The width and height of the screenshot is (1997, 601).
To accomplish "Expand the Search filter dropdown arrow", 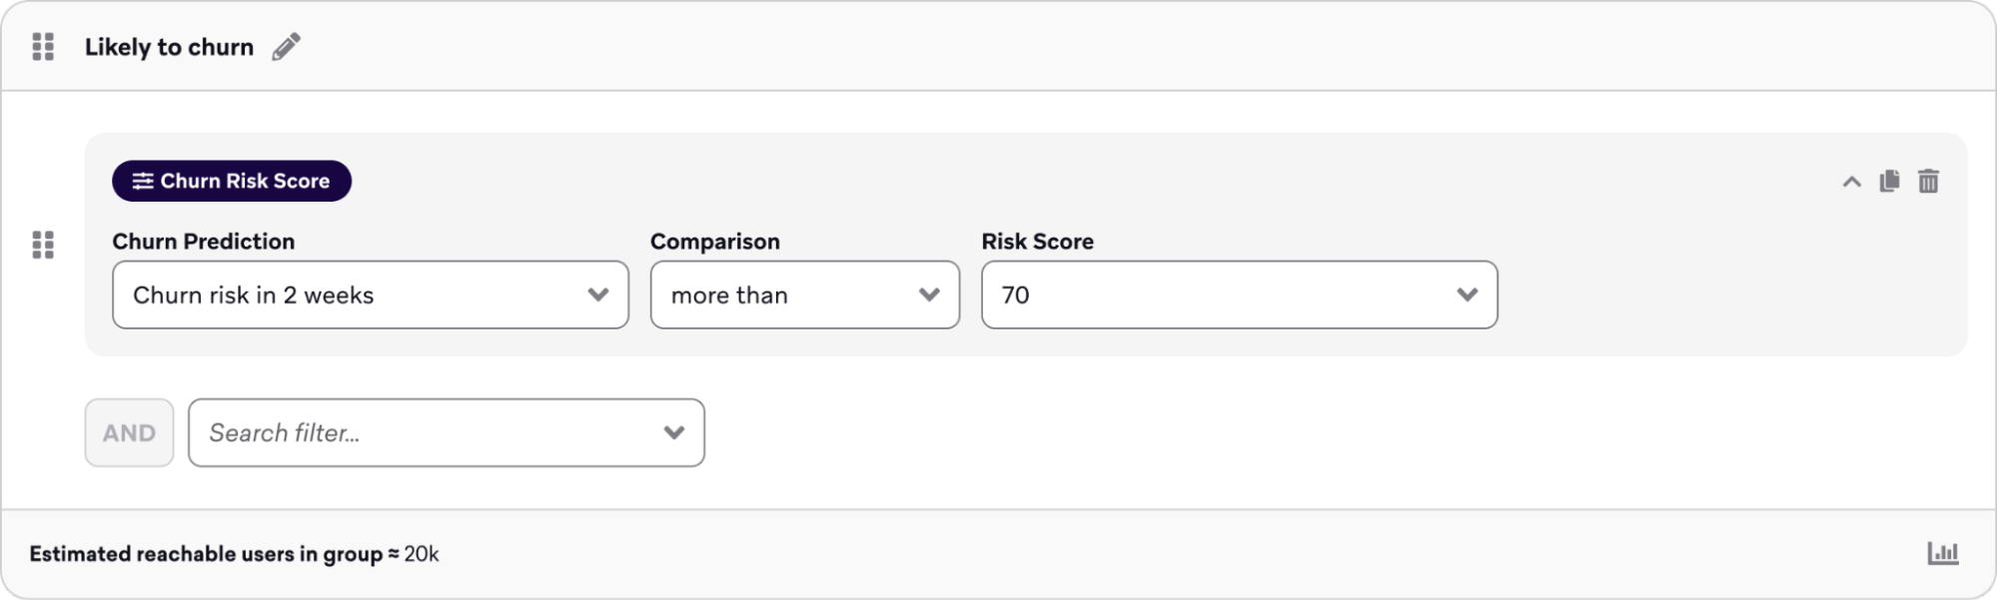I will click(x=673, y=432).
